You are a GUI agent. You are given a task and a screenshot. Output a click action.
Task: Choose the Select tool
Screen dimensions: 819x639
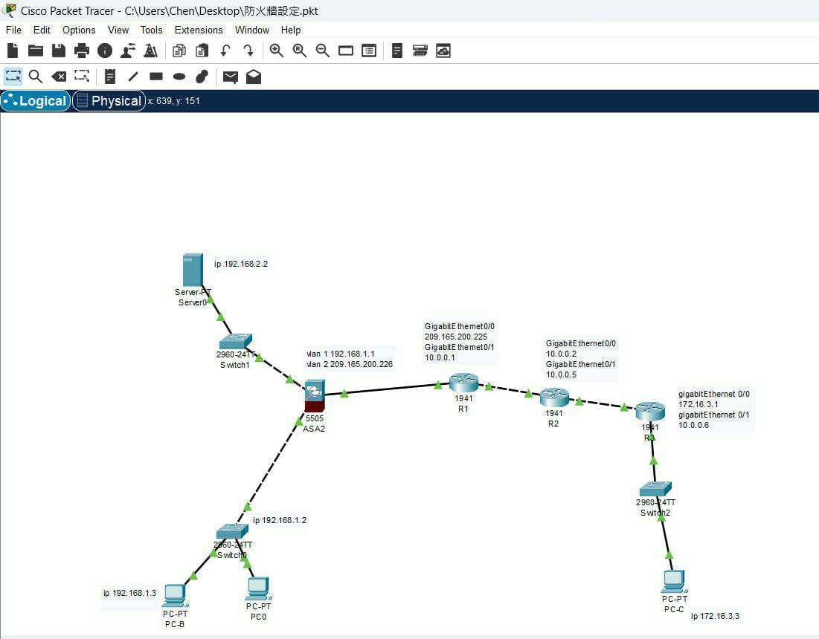[x=13, y=76]
